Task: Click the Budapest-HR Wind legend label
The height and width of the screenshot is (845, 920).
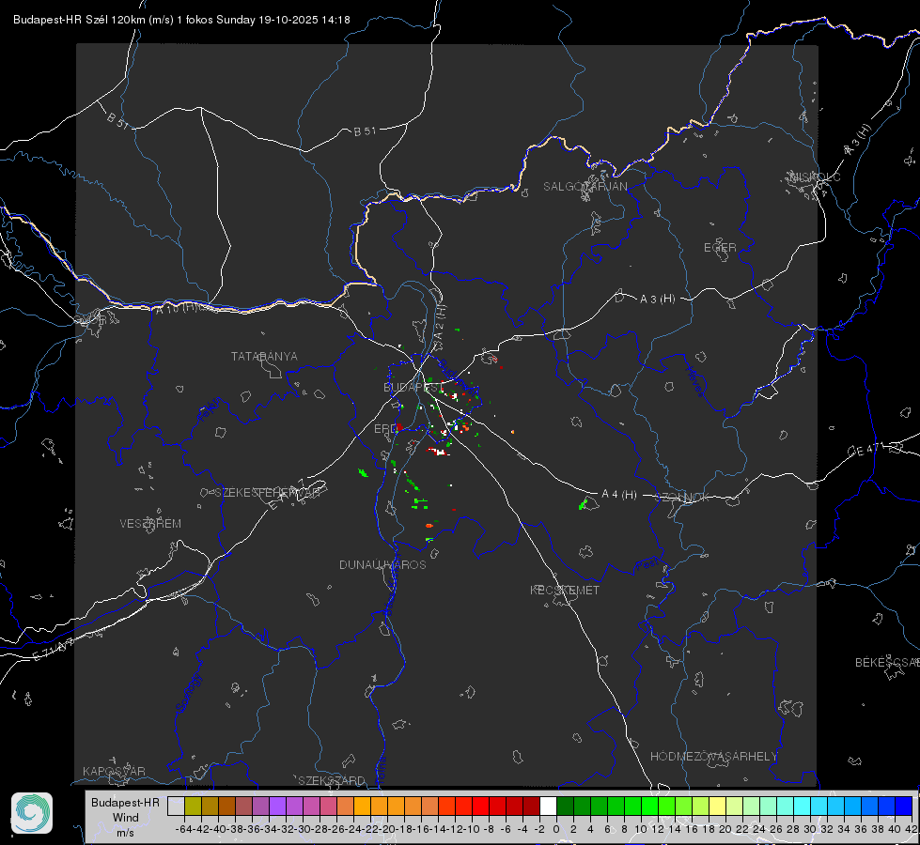Action: click(x=126, y=817)
